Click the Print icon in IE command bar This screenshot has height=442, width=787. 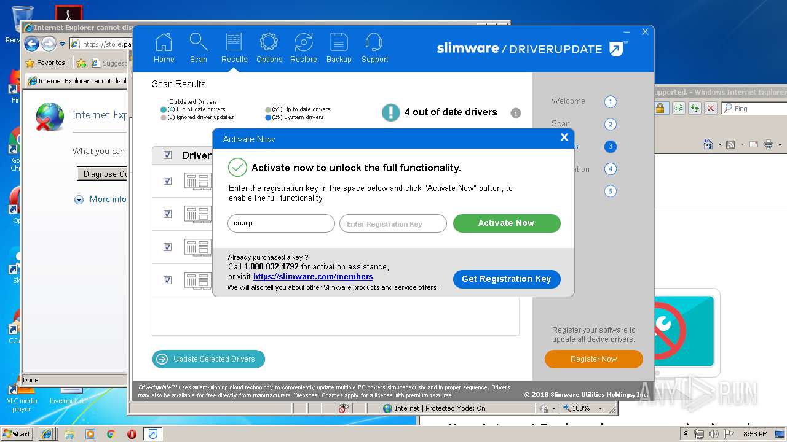click(769, 144)
